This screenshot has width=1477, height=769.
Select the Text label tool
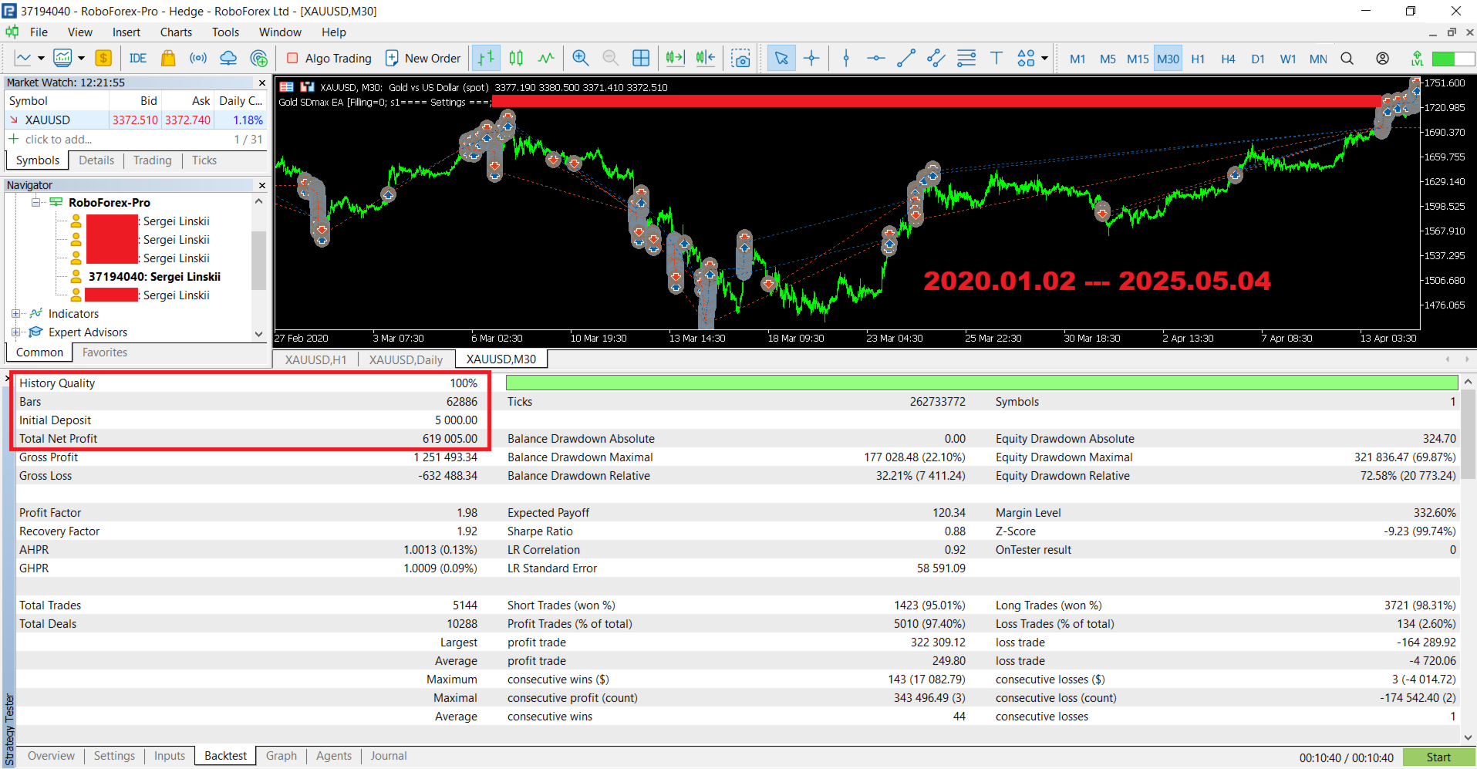click(996, 58)
